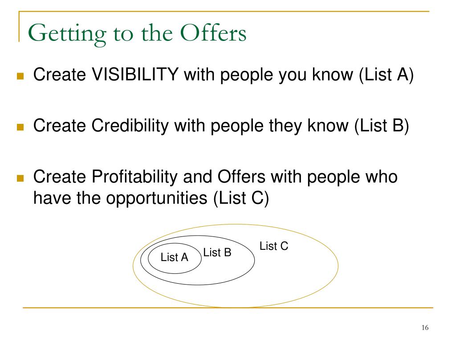Viewport: 456px width, 342px height.
Task: Click the 'Getting to the Offers' title
Action: 137,34
